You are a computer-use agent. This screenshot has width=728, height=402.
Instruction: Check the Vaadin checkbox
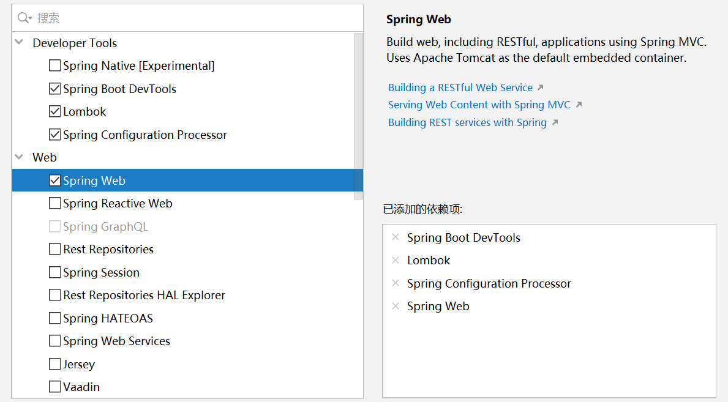[54, 387]
